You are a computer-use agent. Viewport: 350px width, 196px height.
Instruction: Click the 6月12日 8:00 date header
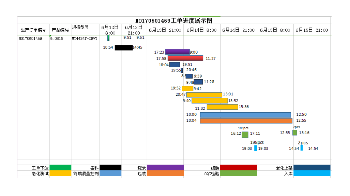[110, 30]
